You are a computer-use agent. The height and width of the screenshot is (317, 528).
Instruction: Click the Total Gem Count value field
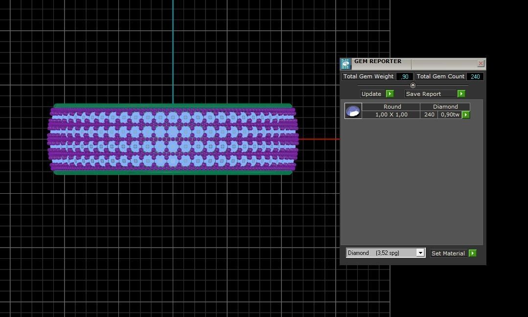coord(475,76)
